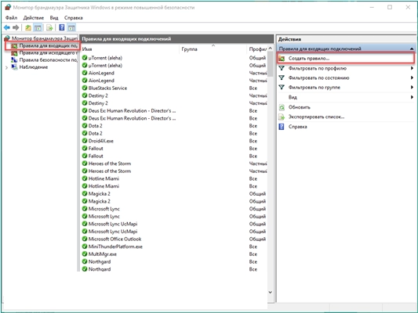This screenshot has width=418, height=313.
Task: Click the blue help toolbar icon
Action: pyautogui.click(x=62, y=27)
